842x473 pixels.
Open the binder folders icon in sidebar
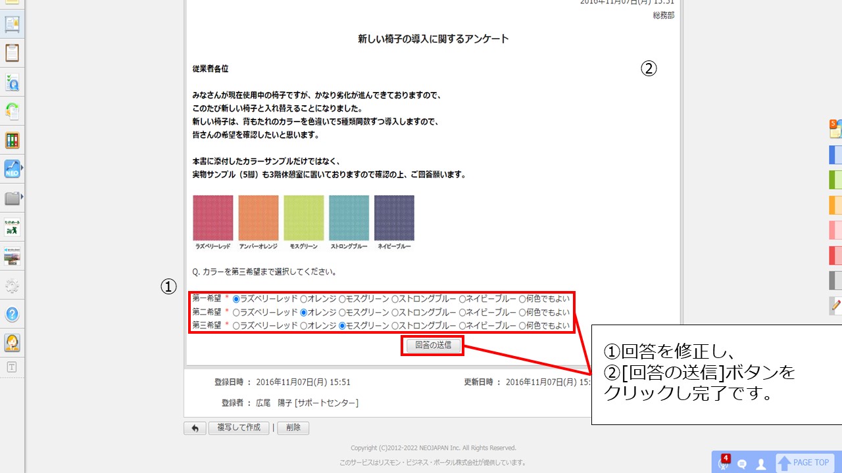click(12, 140)
